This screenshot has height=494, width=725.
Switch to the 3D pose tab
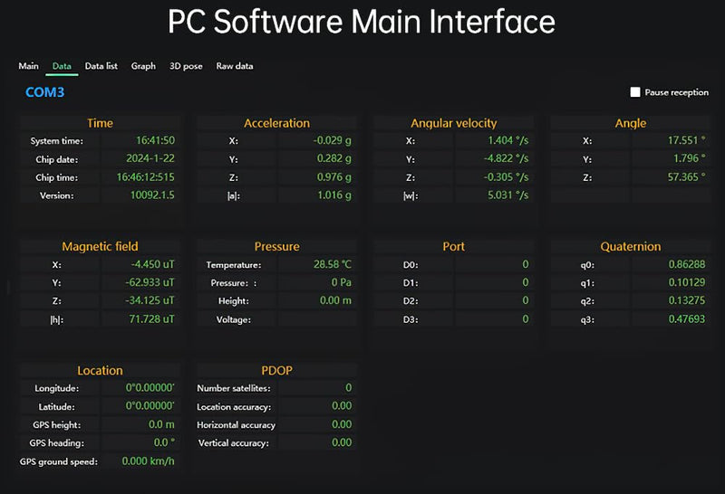pos(186,66)
